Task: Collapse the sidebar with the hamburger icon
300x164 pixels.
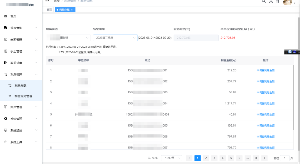Action: click(x=47, y=1)
